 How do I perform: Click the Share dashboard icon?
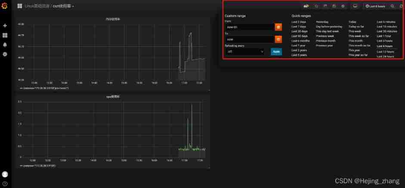coord(325,6)
